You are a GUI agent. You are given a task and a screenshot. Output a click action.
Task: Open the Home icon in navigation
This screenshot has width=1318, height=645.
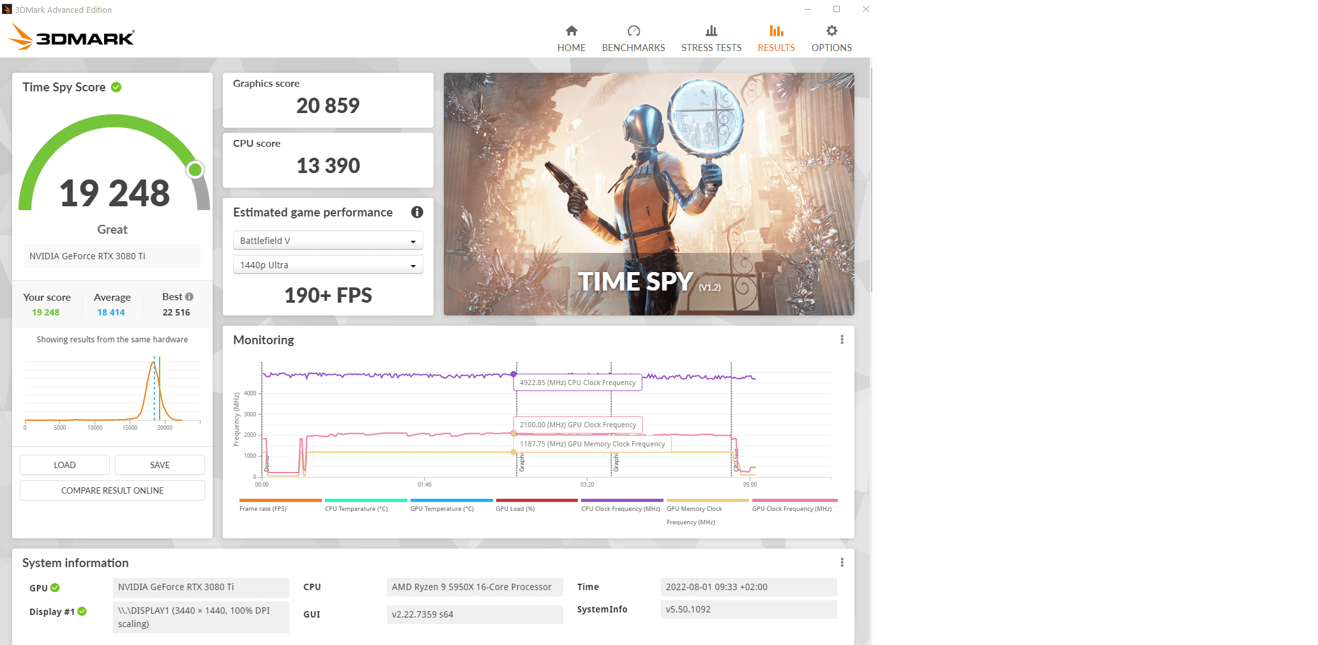point(572,31)
